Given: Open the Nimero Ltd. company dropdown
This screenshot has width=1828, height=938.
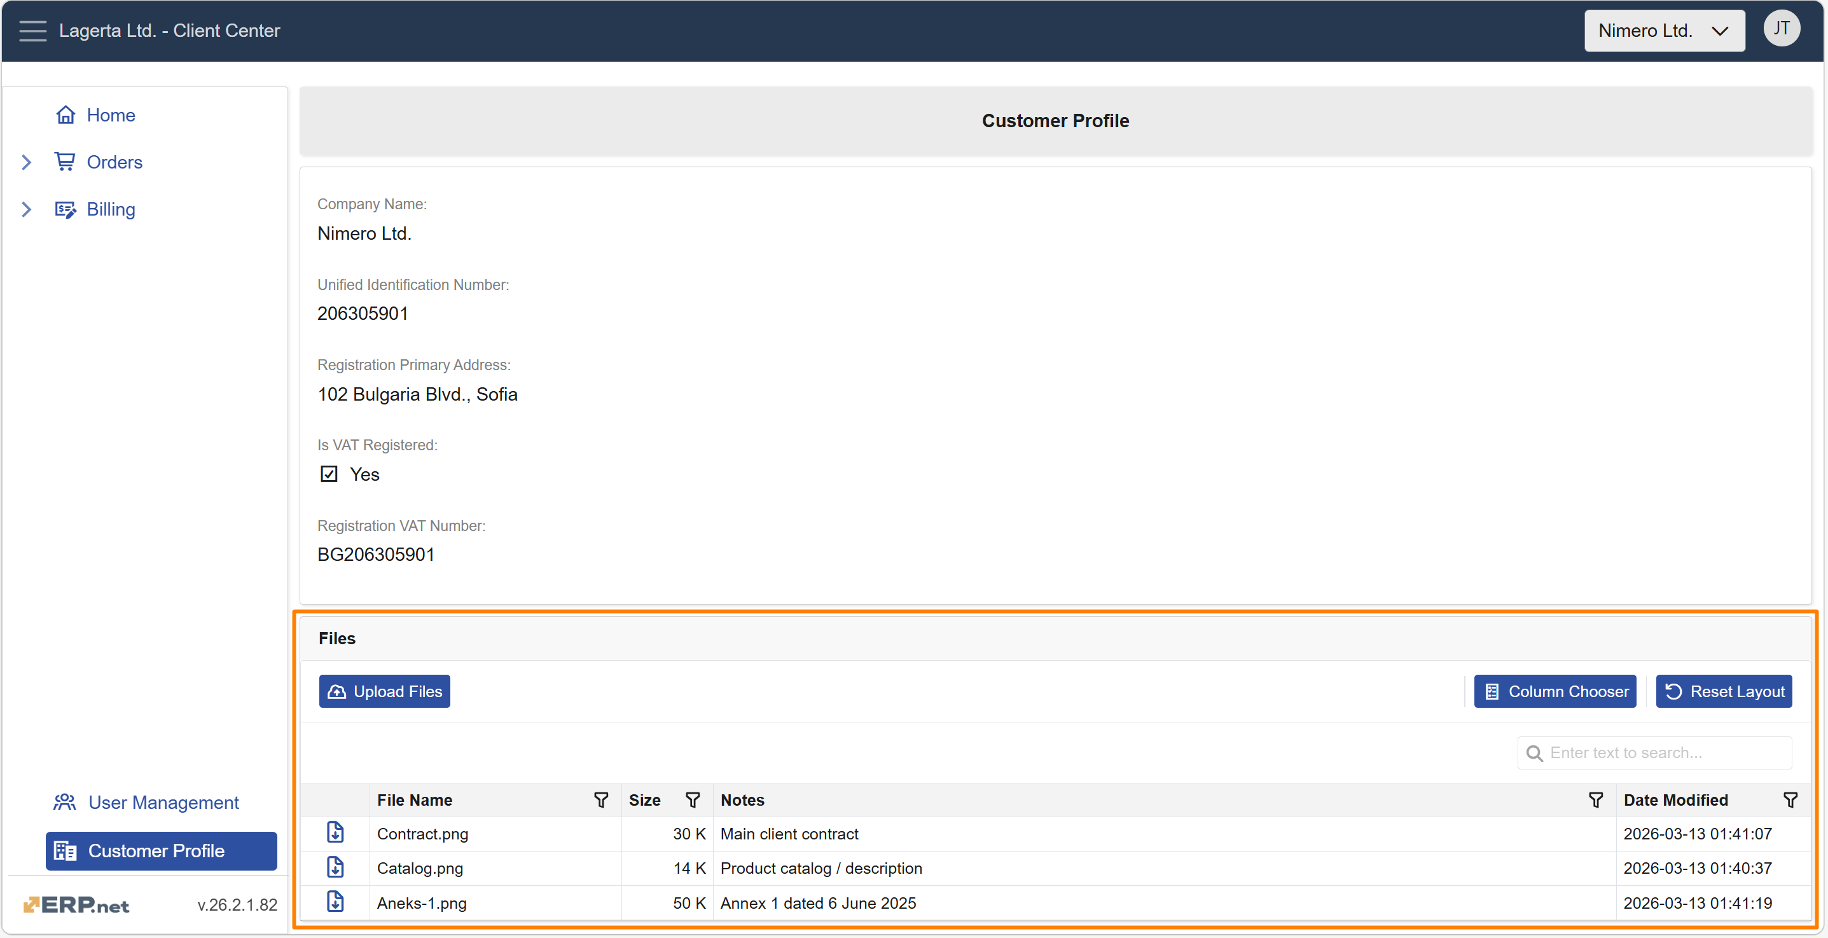Looking at the screenshot, I should pos(1664,31).
